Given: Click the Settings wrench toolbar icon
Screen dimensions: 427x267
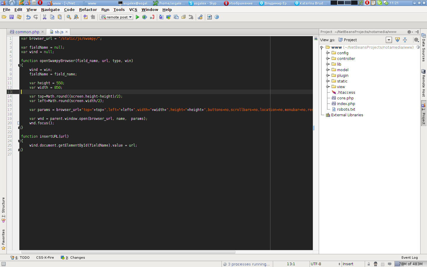Looking at the screenshot, I should [200, 17].
